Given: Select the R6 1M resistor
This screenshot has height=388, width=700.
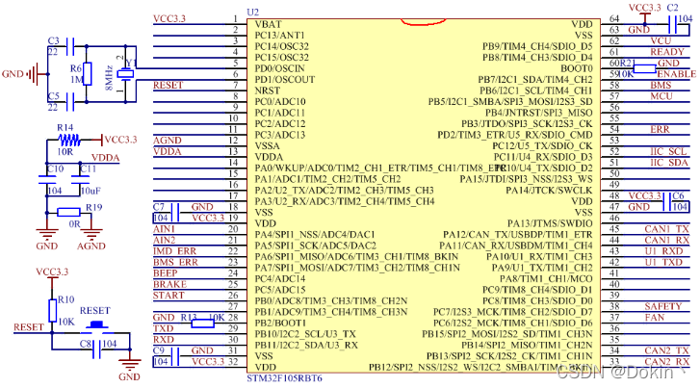Looking at the screenshot, I should point(87,74).
